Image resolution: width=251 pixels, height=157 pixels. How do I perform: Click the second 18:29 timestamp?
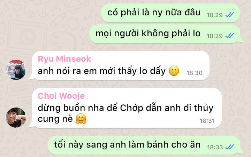click(215, 36)
